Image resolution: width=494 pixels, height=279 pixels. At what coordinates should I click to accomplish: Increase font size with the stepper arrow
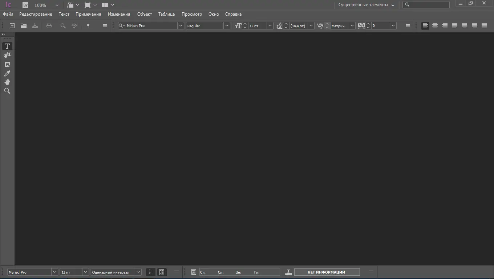pyautogui.click(x=244, y=24)
